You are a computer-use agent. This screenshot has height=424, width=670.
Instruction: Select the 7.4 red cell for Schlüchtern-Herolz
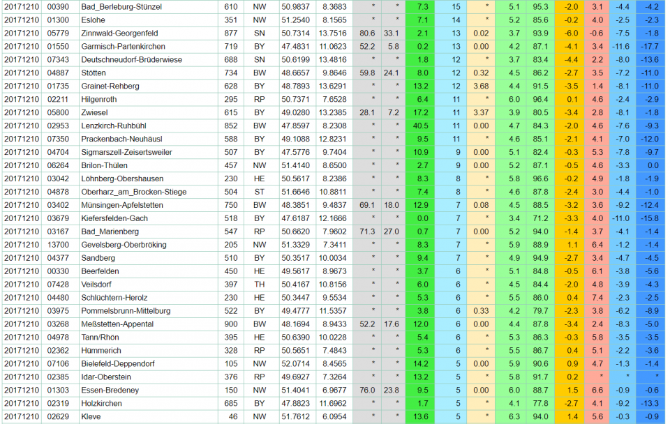point(597,297)
